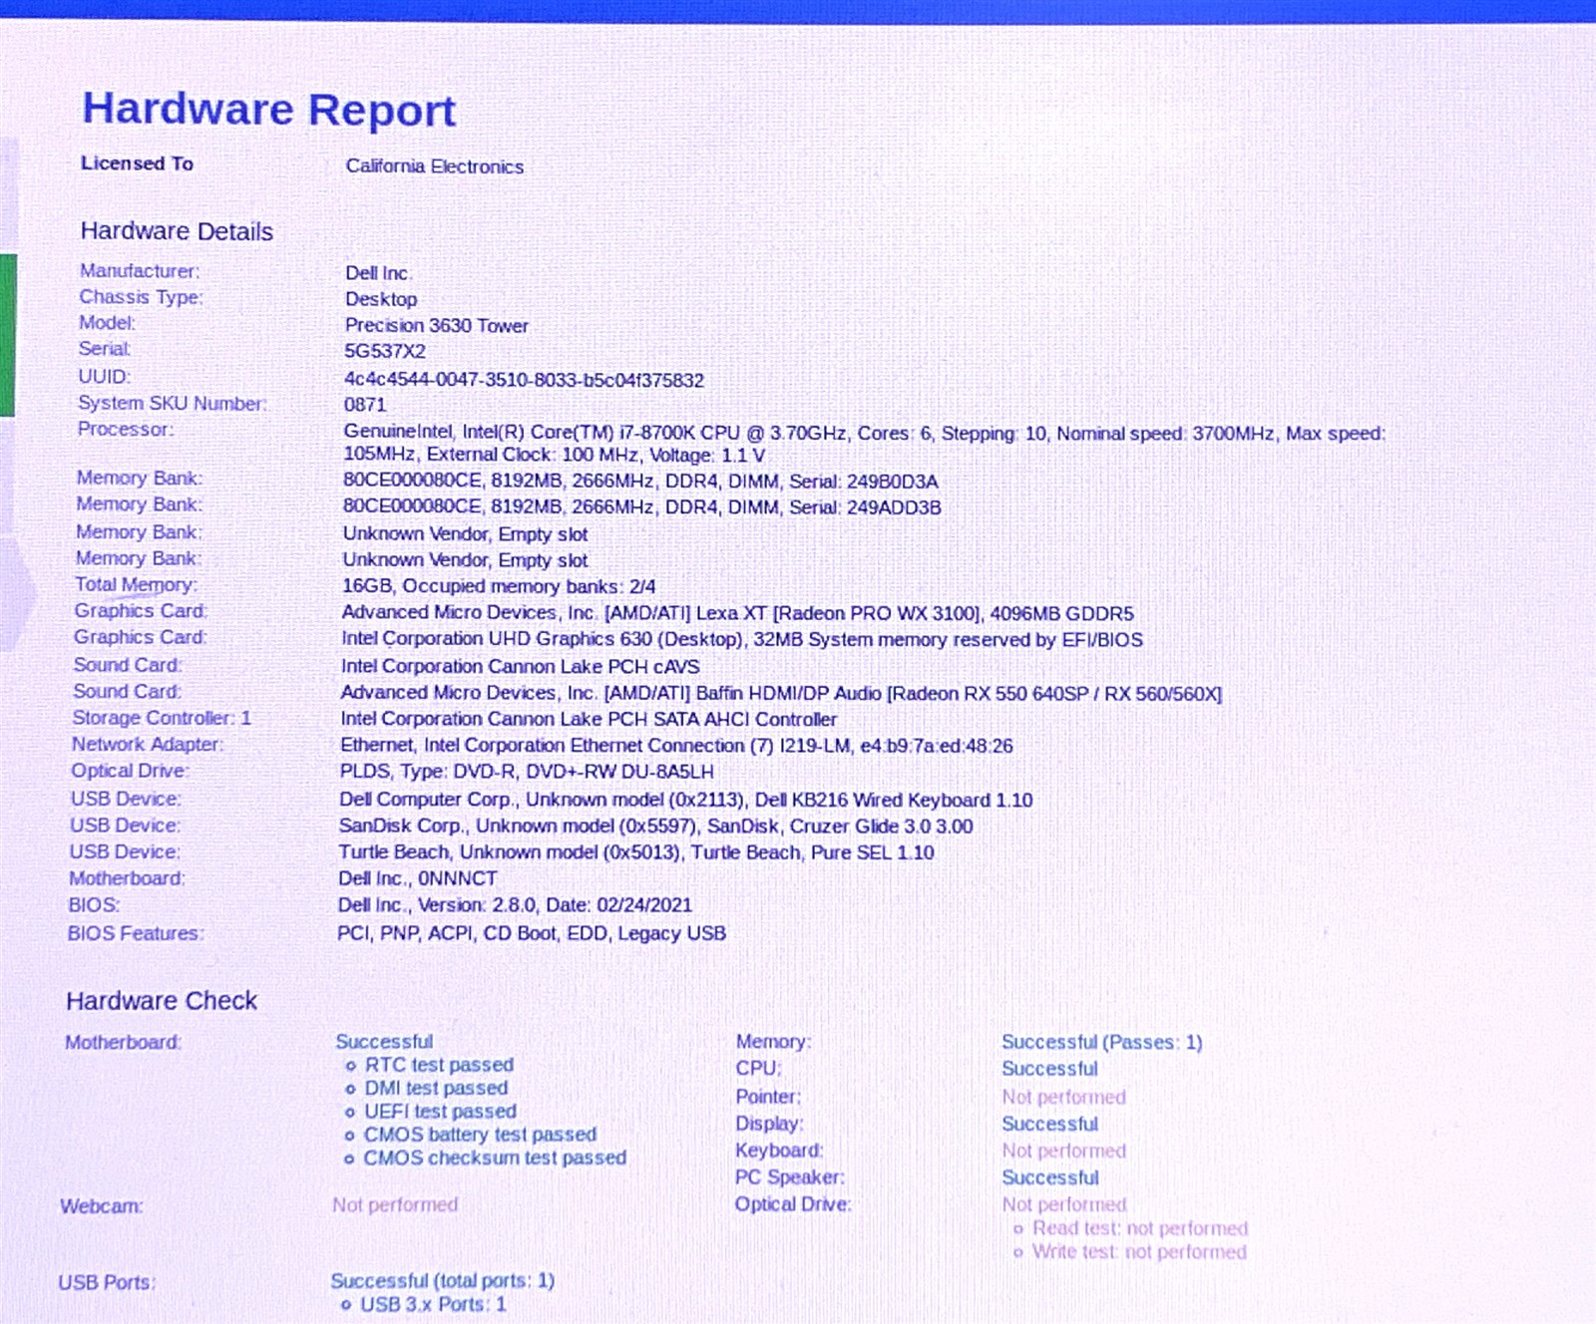Select the 'Read test: not performed' item
Image resolution: width=1596 pixels, height=1324 pixels.
pyautogui.click(x=1140, y=1228)
